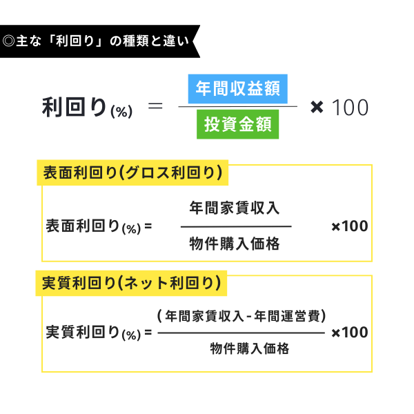Viewport: 414px width, 414px height.
Task: Click 物件購入価格 denominator in net yield formula
Action: coord(250,348)
